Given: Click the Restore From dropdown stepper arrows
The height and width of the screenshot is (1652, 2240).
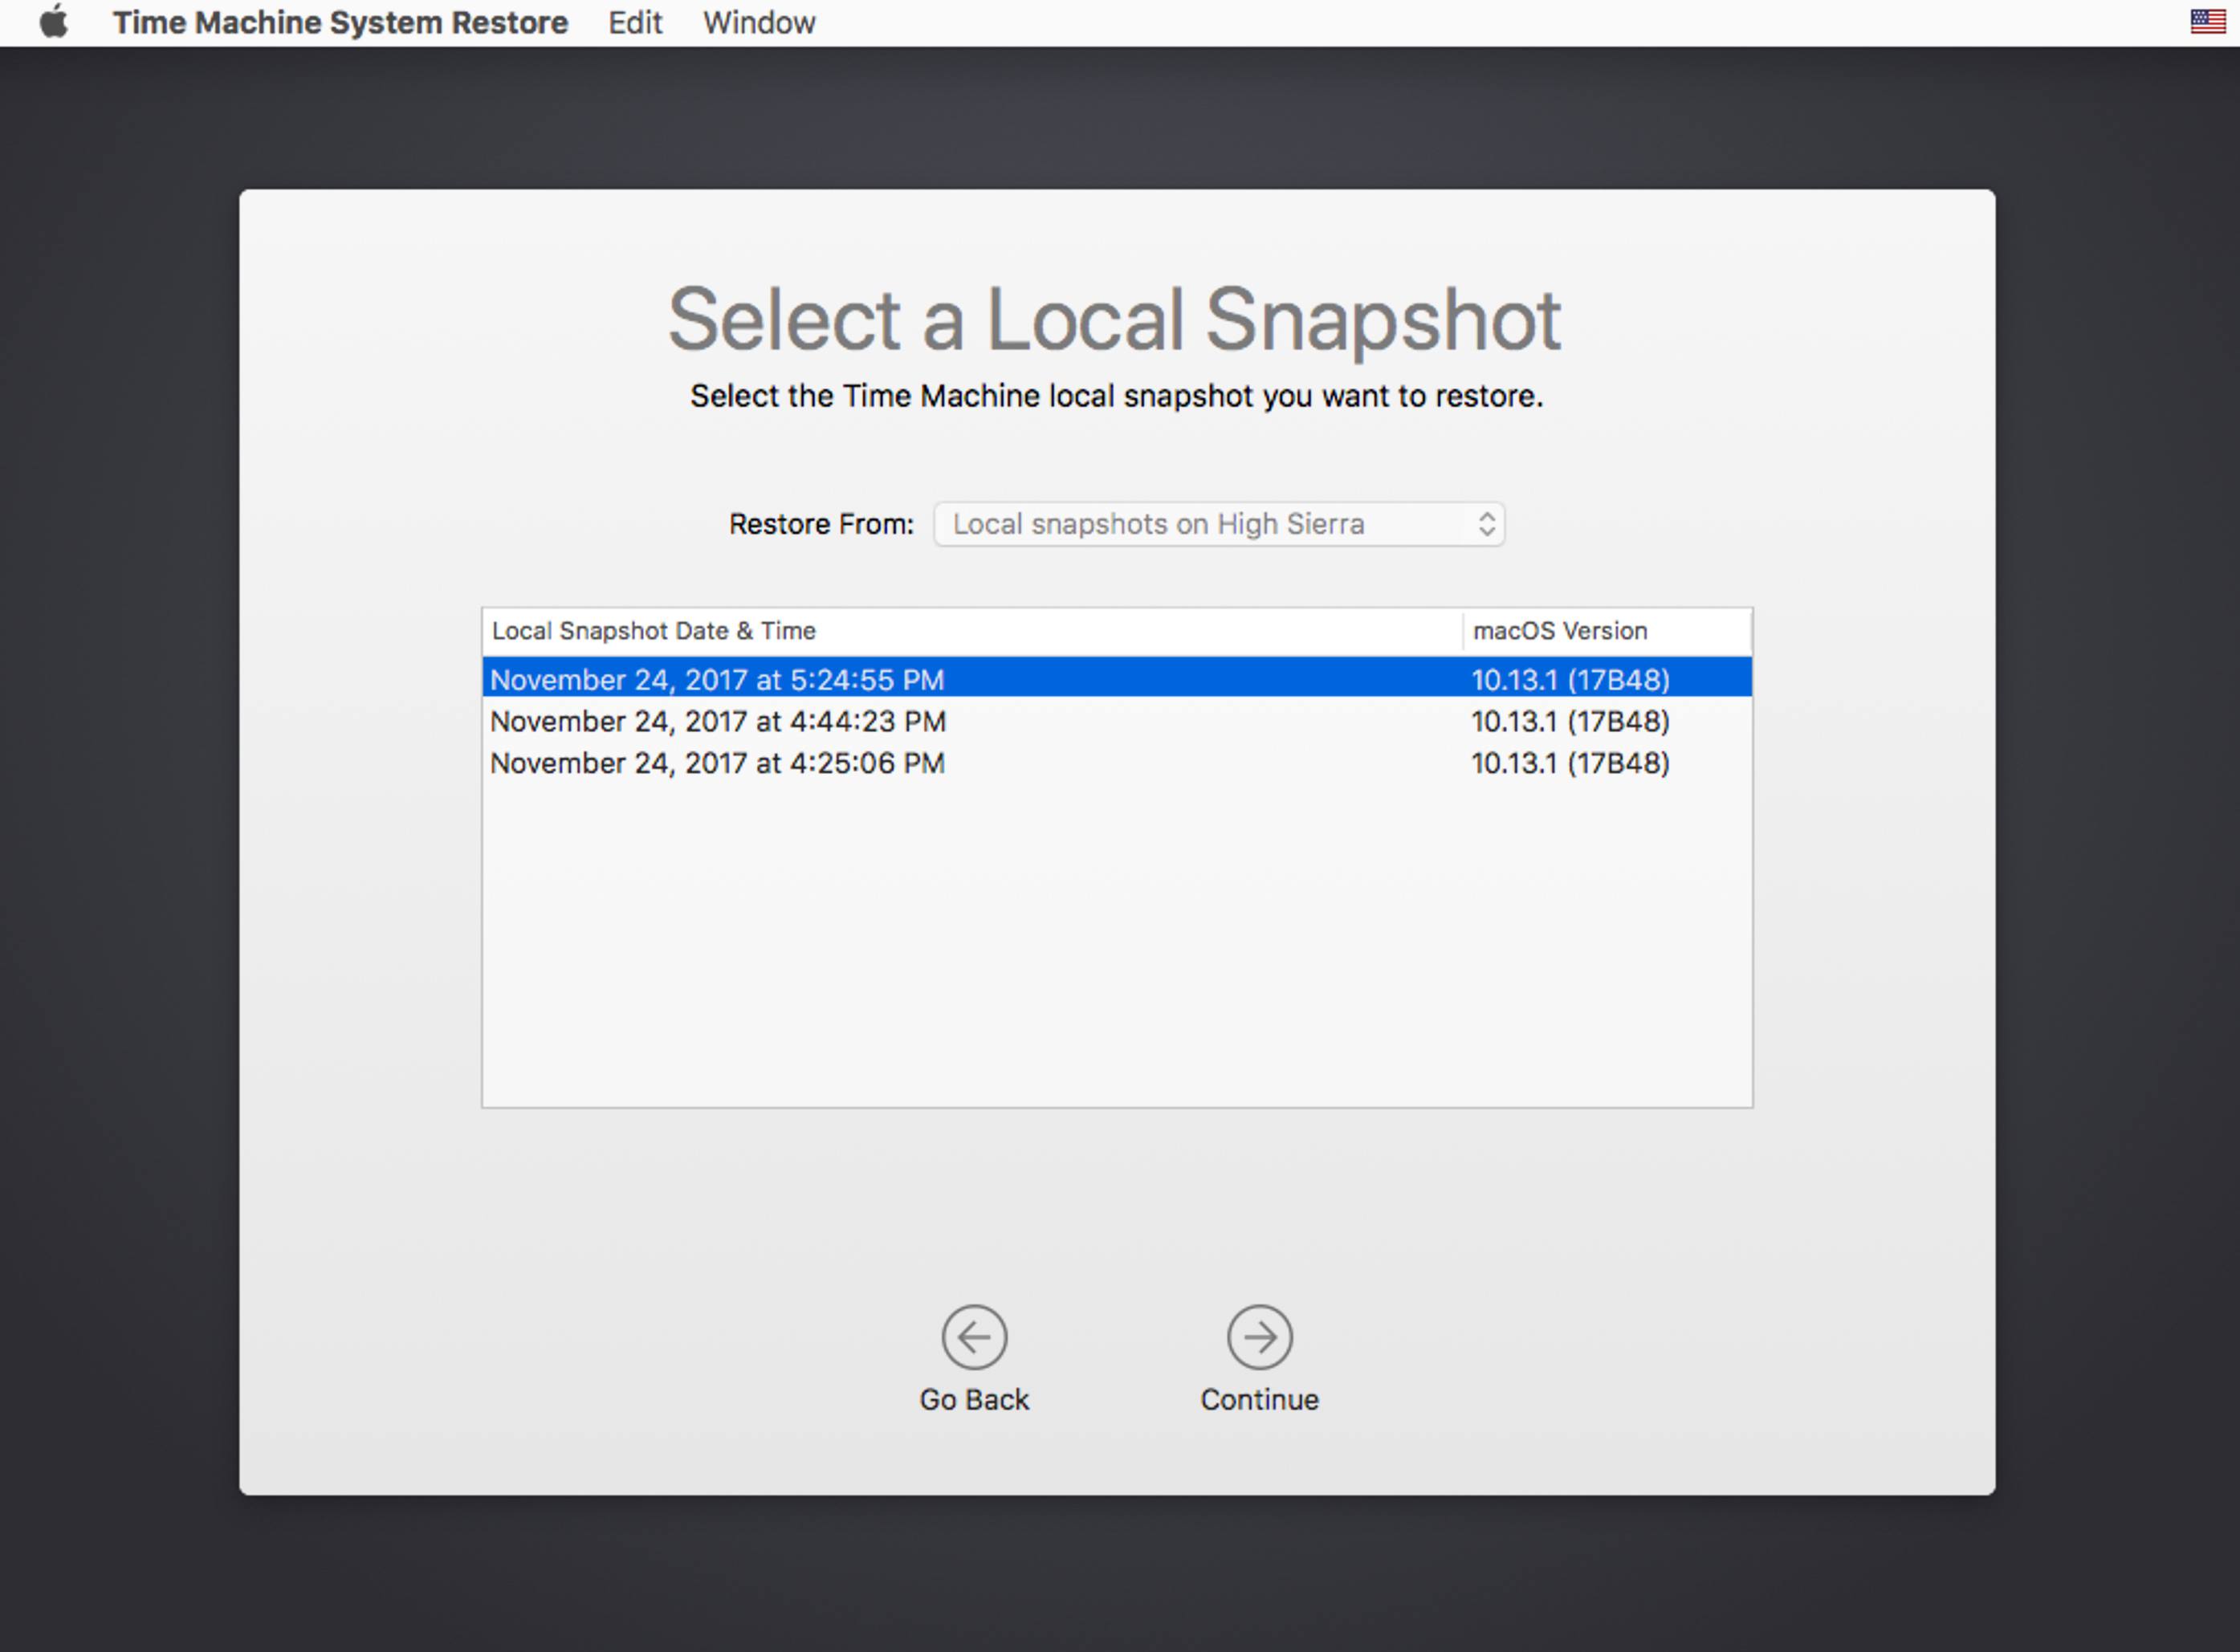Looking at the screenshot, I should point(1486,524).
